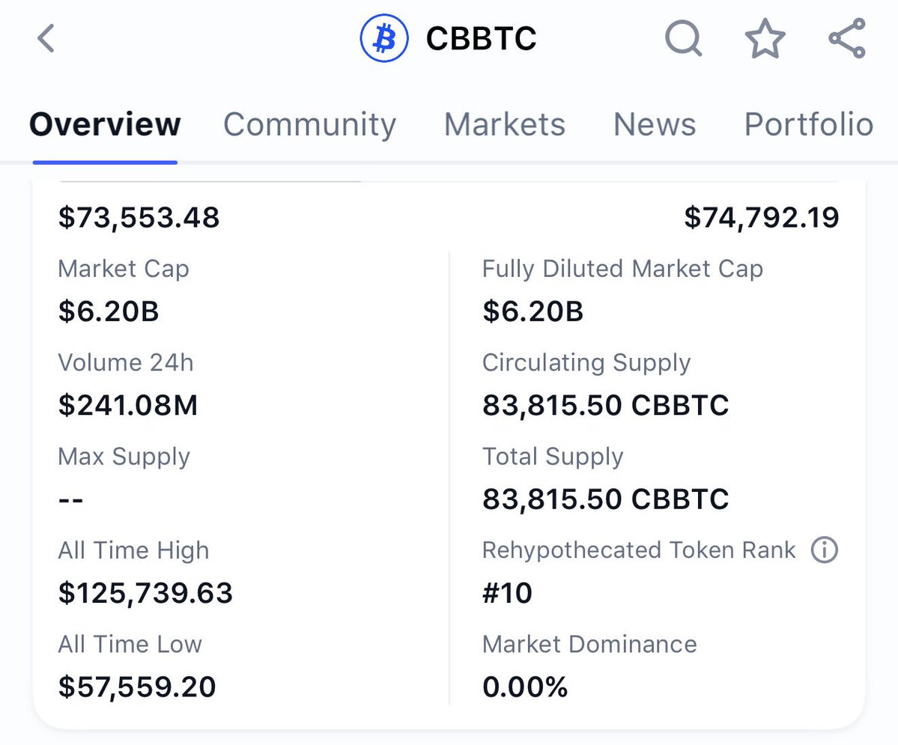The image size is (898, 745).
Task: Click the Market Cap value $6.20B
Action: (109, 312)
